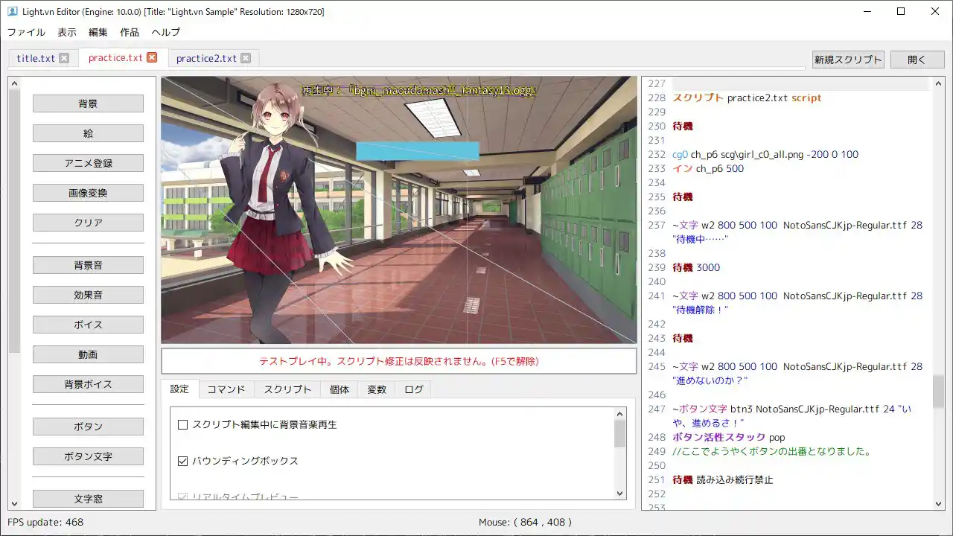Viewport: 953px width, 536px height.
Task: Click line 251 待機 読み込み続行禁止
Action: (x=722, y=479)
